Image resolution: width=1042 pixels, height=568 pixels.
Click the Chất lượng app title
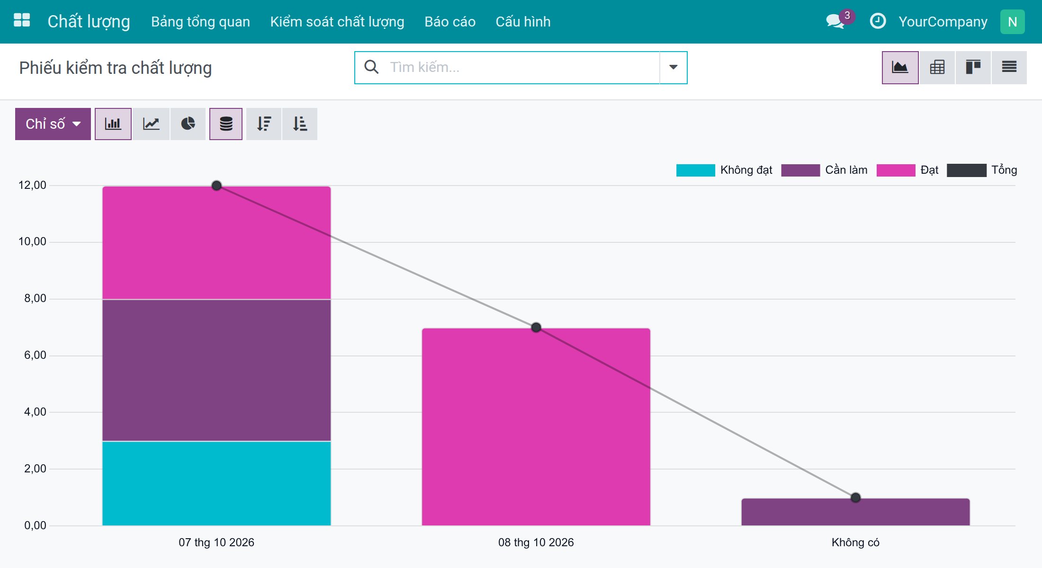pos(89,22)
